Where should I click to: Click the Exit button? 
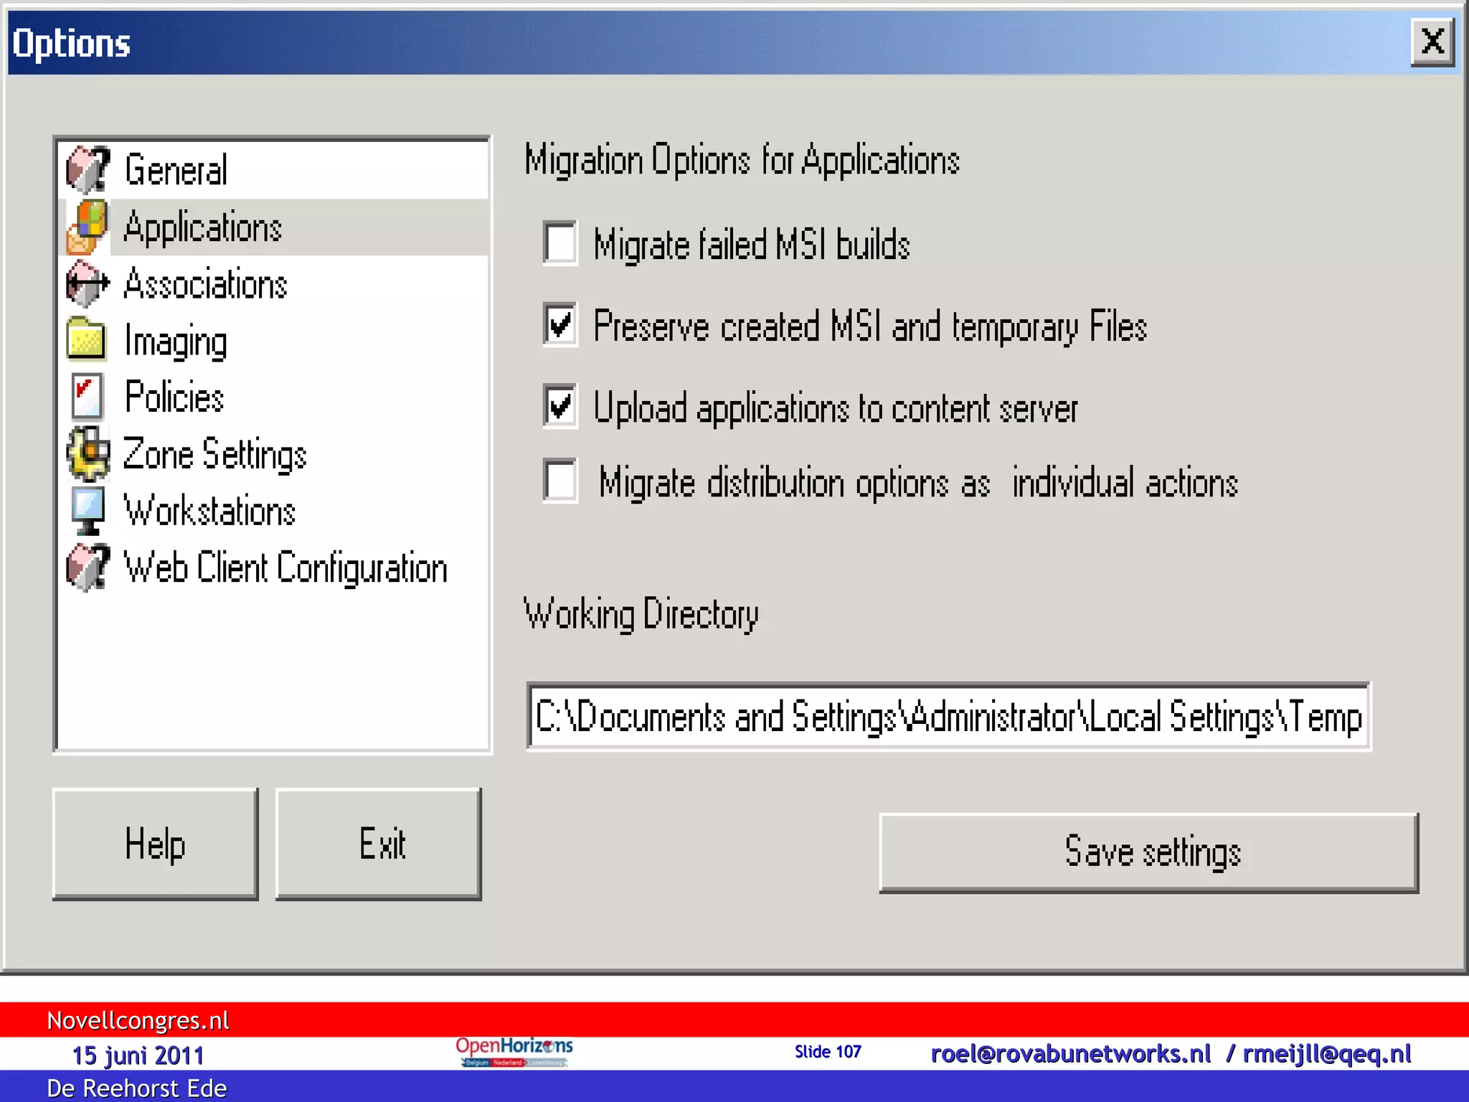[x=379, y=844]
